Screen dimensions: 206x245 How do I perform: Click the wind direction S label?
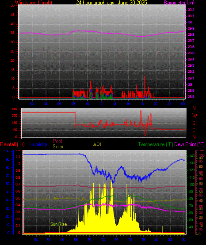click(194, 123)
